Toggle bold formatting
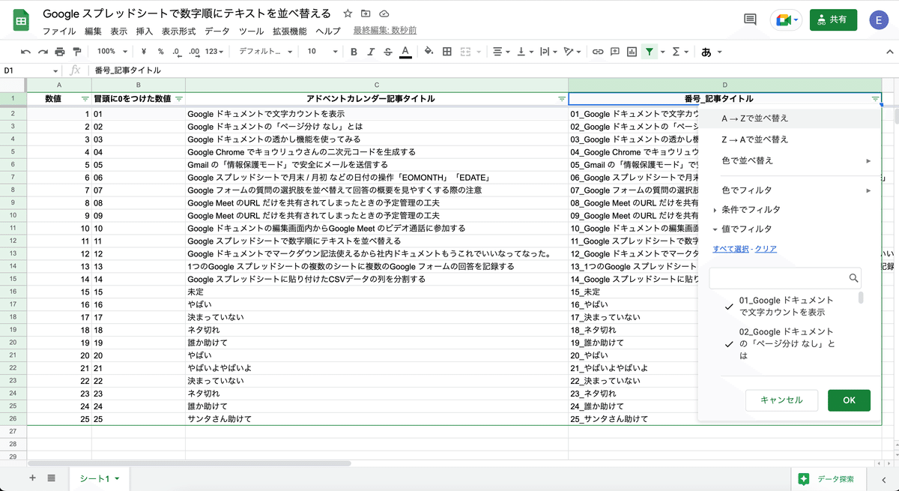This screenshot has height=491, width=899. coord(354,52)
